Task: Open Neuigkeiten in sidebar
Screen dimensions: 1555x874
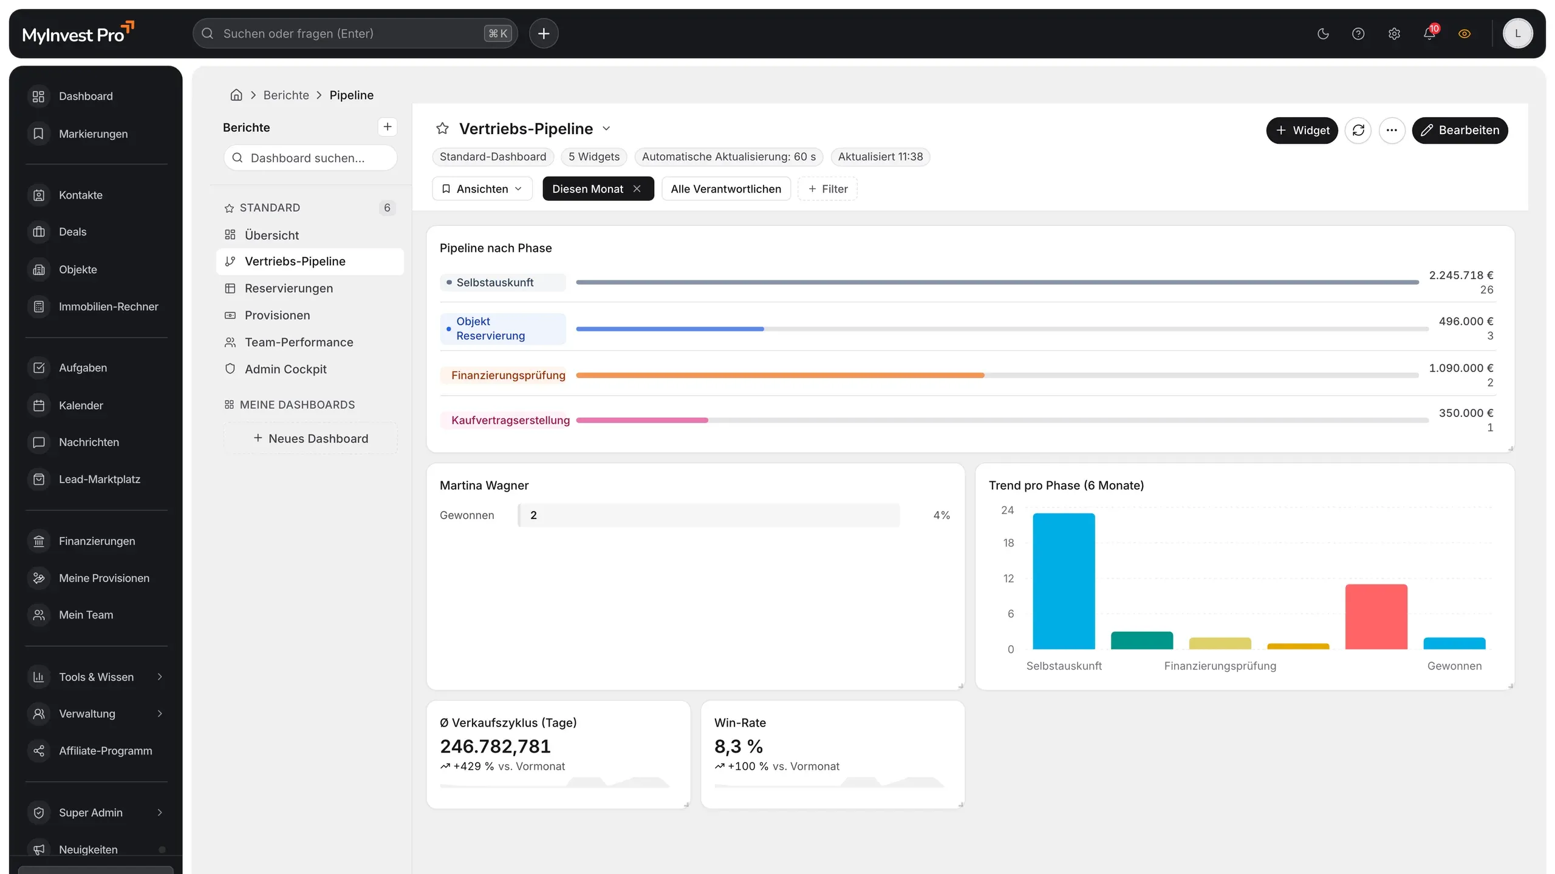Action: 97,850
